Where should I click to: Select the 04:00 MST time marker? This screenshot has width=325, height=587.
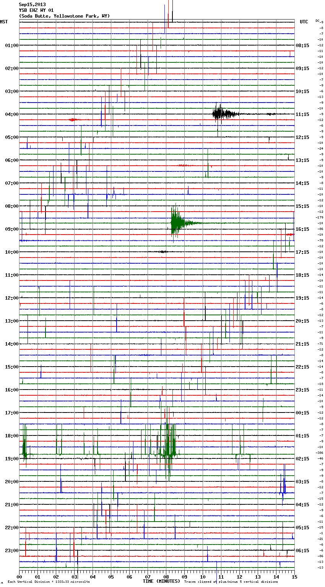11,114
